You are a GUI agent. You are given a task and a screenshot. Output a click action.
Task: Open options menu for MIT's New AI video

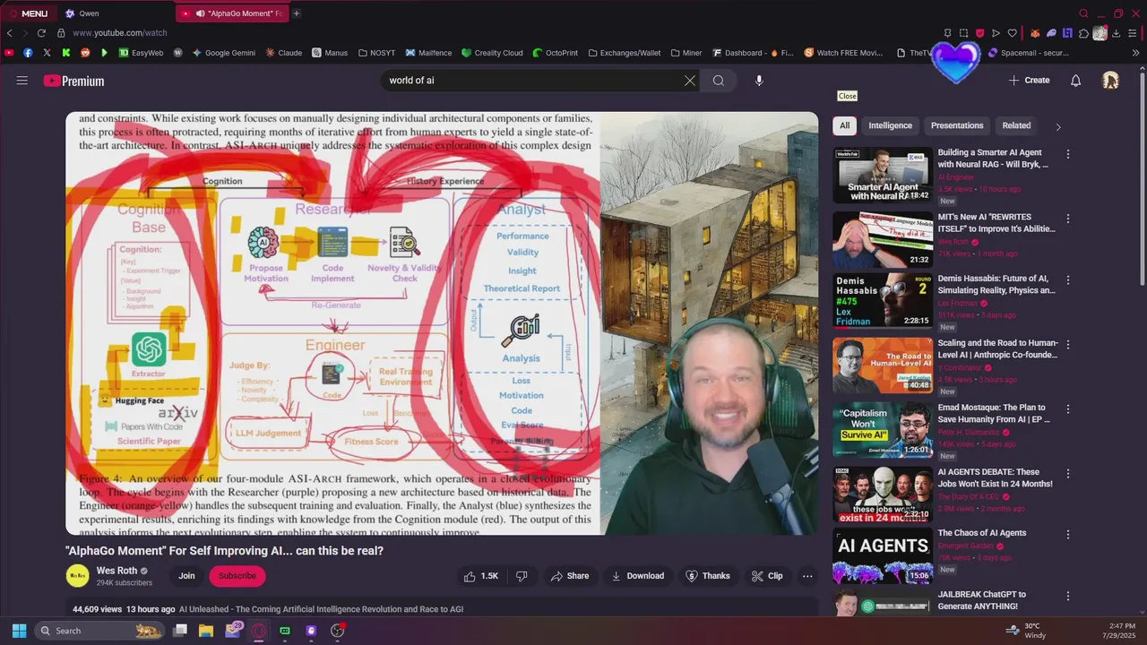tap(1067, 219)
